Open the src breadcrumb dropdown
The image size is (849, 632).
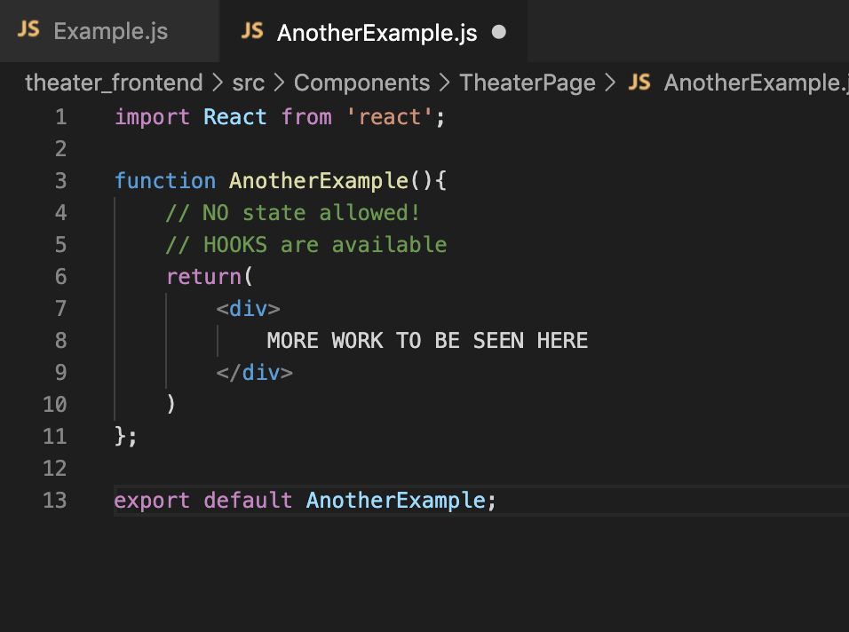(x=248, y=83)
